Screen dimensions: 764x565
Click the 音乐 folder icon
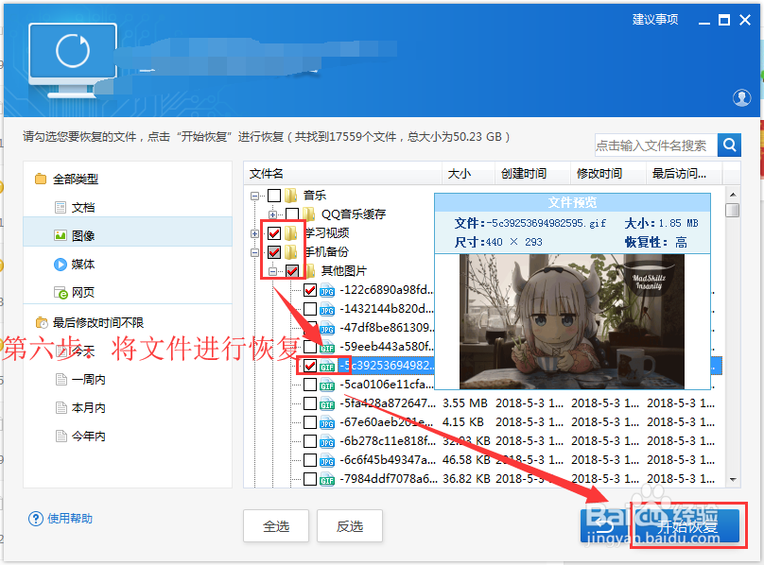[x=291, y=196]
